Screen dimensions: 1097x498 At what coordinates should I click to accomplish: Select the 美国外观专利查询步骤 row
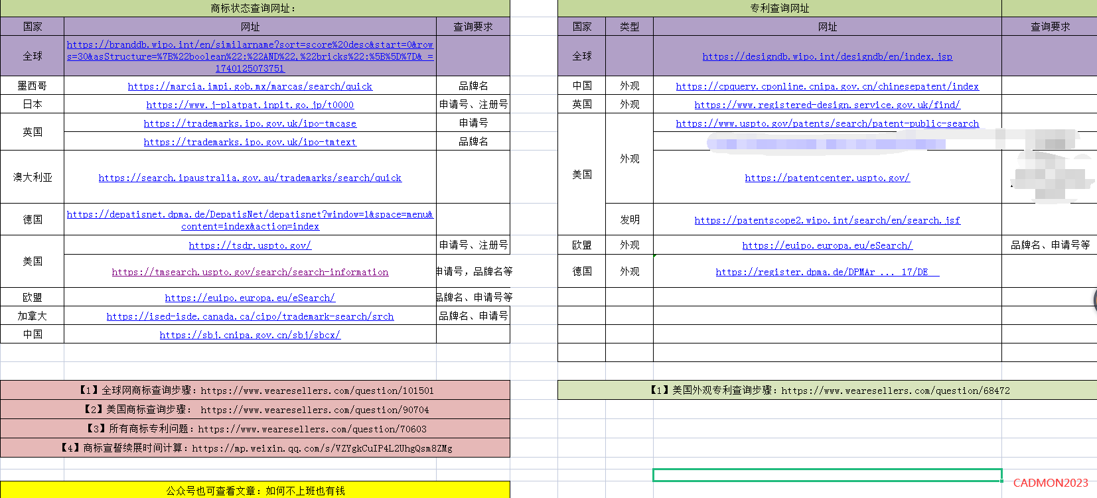(x=827, y=391)
